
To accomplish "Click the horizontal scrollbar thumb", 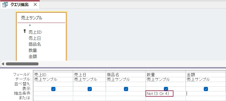I will coord(22,64).
